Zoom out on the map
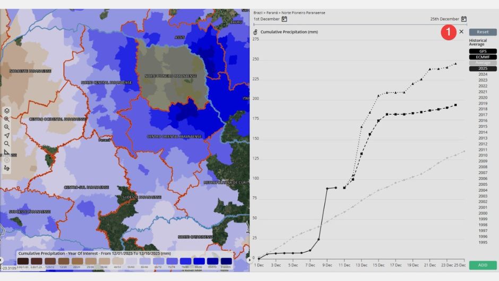This screenshot has width=499, height=281. [x=7, y=127]
